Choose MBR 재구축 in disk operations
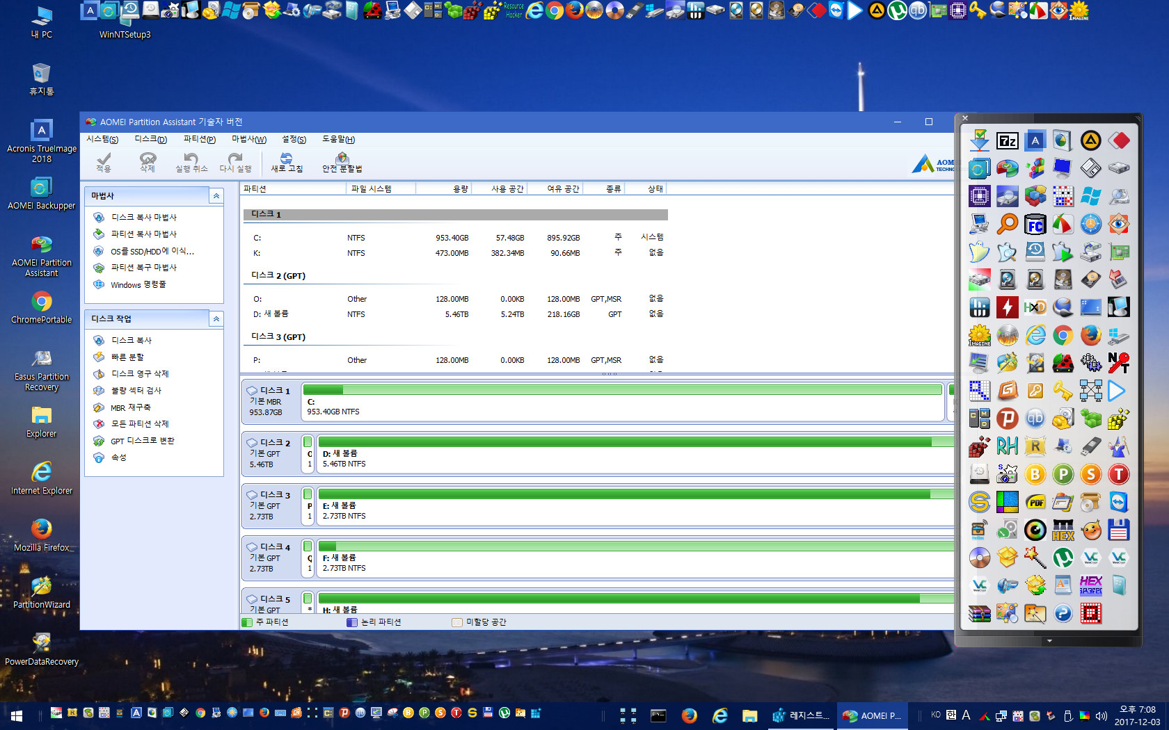This screenshot has height=730, width=1169. coord(130,408)
